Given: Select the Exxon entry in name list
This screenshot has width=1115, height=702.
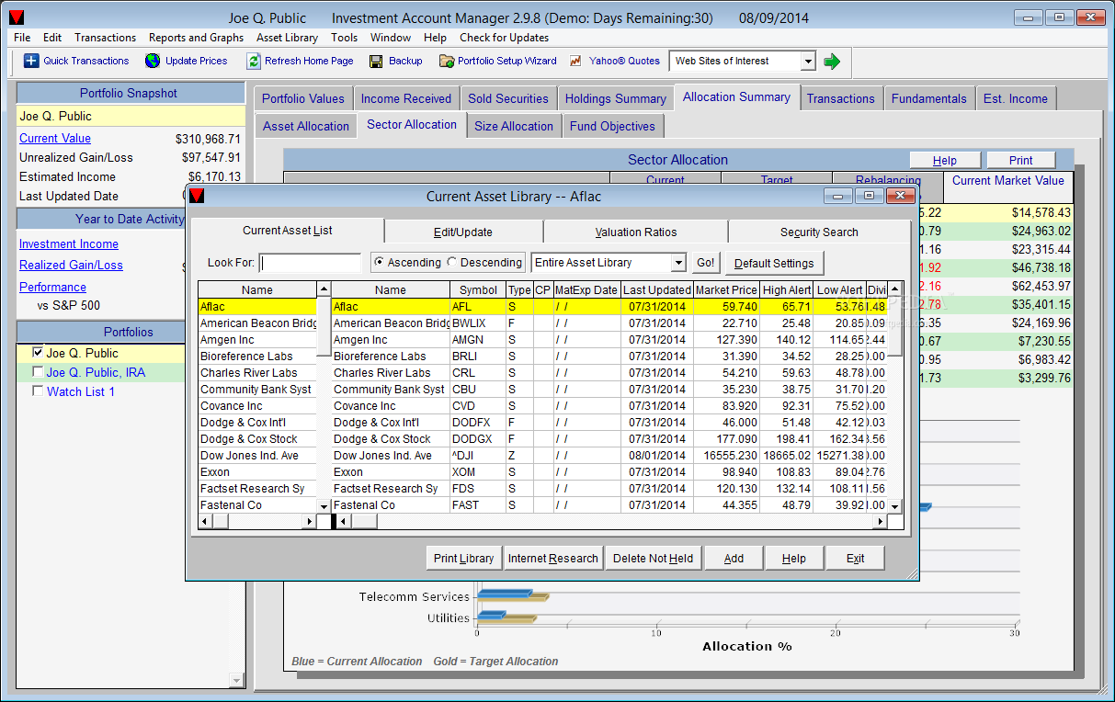Looking at the screenshot, I should pos(257,471).
